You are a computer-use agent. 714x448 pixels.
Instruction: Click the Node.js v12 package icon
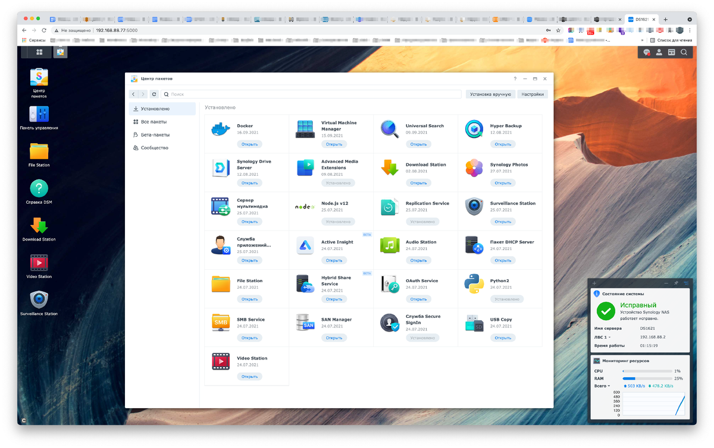[x=305, y=206]
